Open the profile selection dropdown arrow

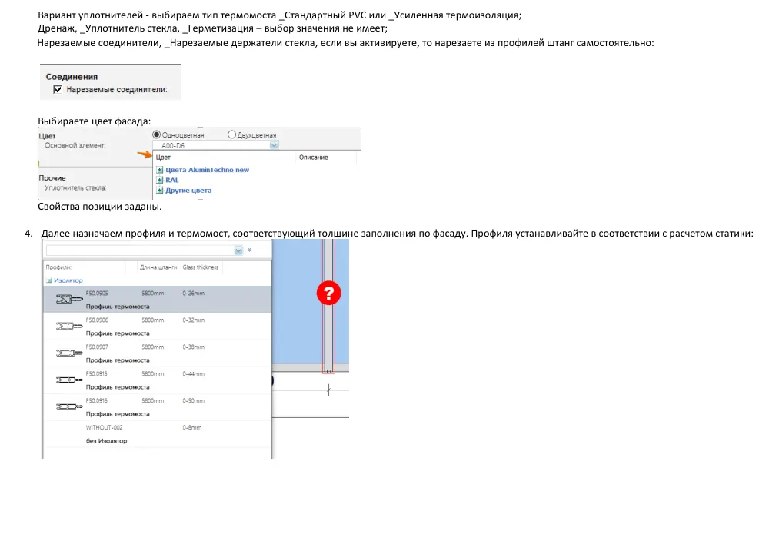(238, 250)
